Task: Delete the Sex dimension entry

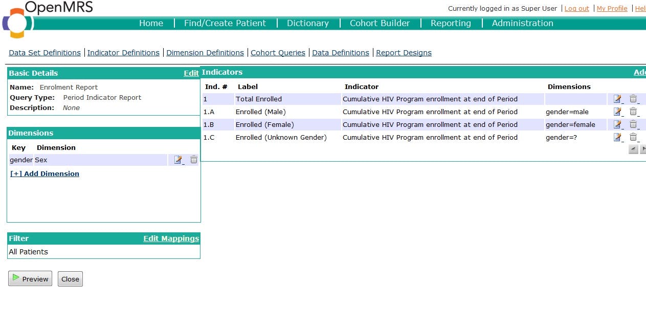Action: (193, 160)
